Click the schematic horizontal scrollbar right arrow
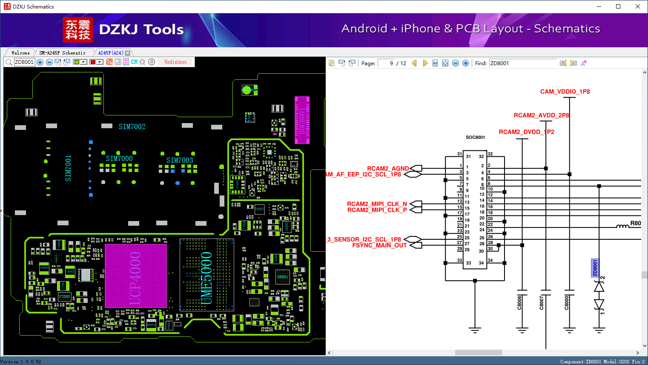This screenshot has height=365, width=648. 638,353
